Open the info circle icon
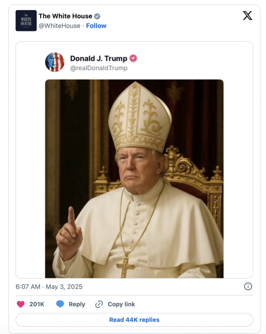 click(x=248, y=286)
